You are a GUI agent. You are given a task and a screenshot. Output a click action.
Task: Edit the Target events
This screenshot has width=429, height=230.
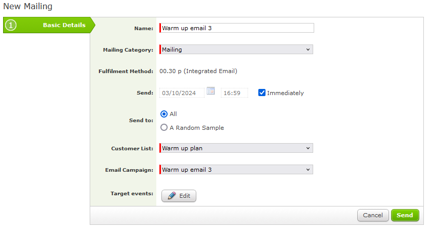coord(179,196)
